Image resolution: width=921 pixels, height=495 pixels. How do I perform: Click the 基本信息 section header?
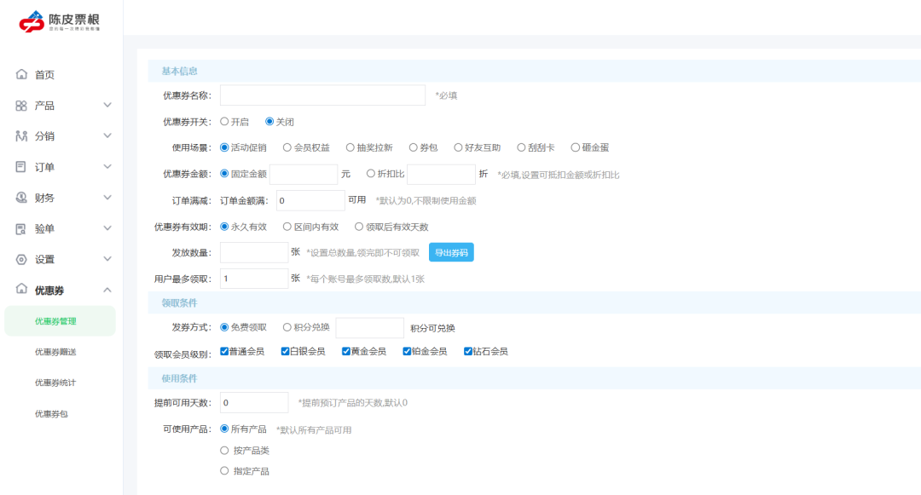(180, 71)
